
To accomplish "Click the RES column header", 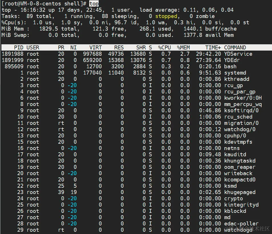I will click(x=119, y=47).
